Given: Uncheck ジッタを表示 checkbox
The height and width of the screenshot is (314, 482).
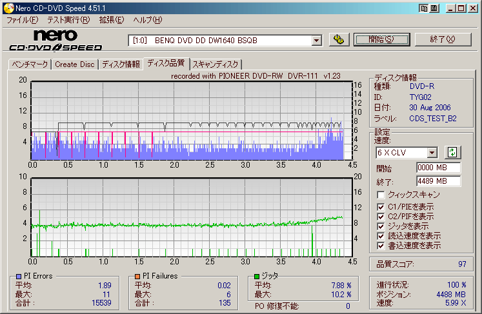Looking at the screenshot, I should [381, 226].
